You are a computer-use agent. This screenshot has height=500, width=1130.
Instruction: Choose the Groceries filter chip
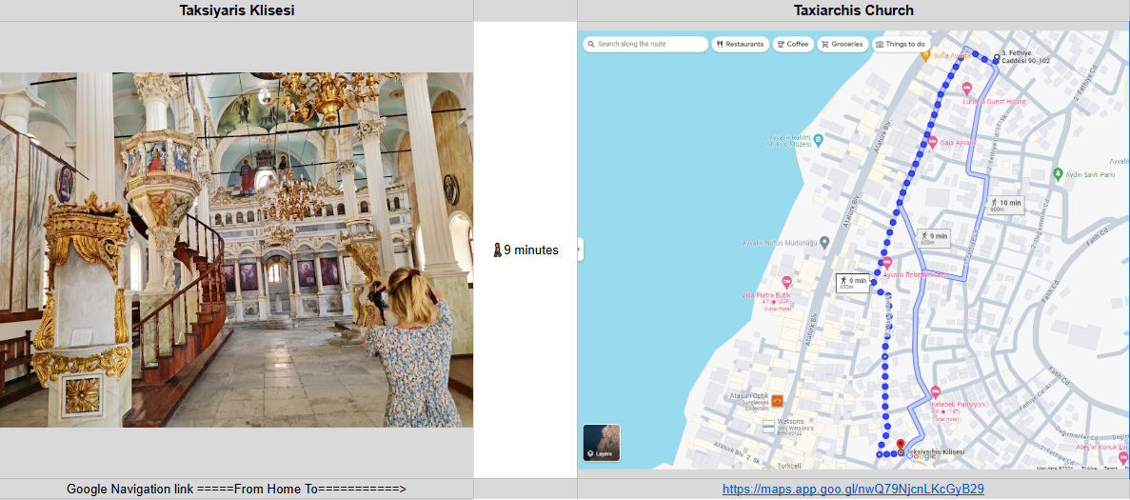point(843,44)
